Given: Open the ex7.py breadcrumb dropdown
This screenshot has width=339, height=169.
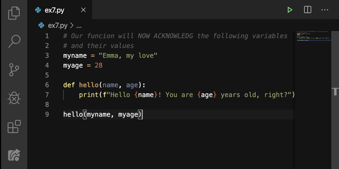Looking at the screenshot, I should [57, 25].
